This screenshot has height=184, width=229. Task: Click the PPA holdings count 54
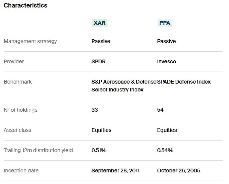(x=160, y=110)
